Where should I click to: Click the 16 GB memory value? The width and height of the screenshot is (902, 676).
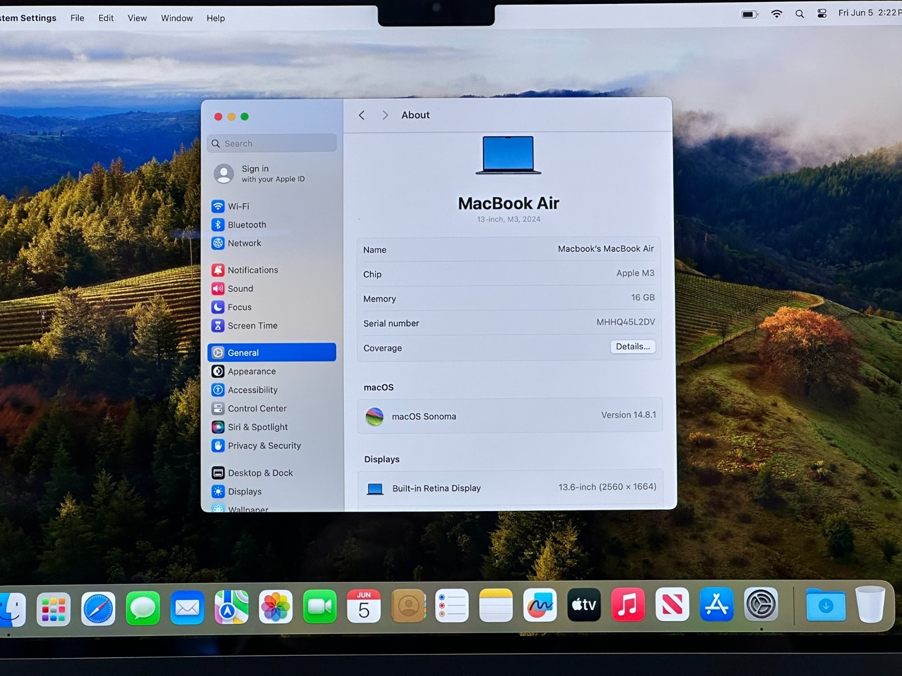point(643,297)
